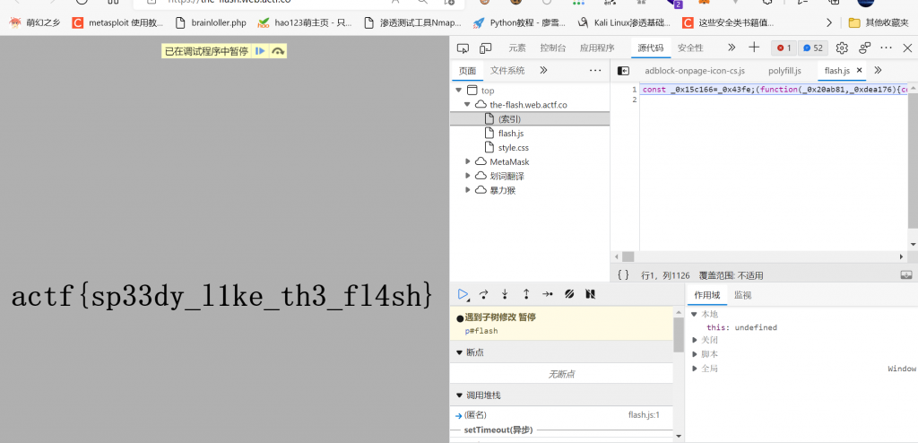
Task: Click the send feedback icon in DevTools
Action: click(x=865, y=48)
